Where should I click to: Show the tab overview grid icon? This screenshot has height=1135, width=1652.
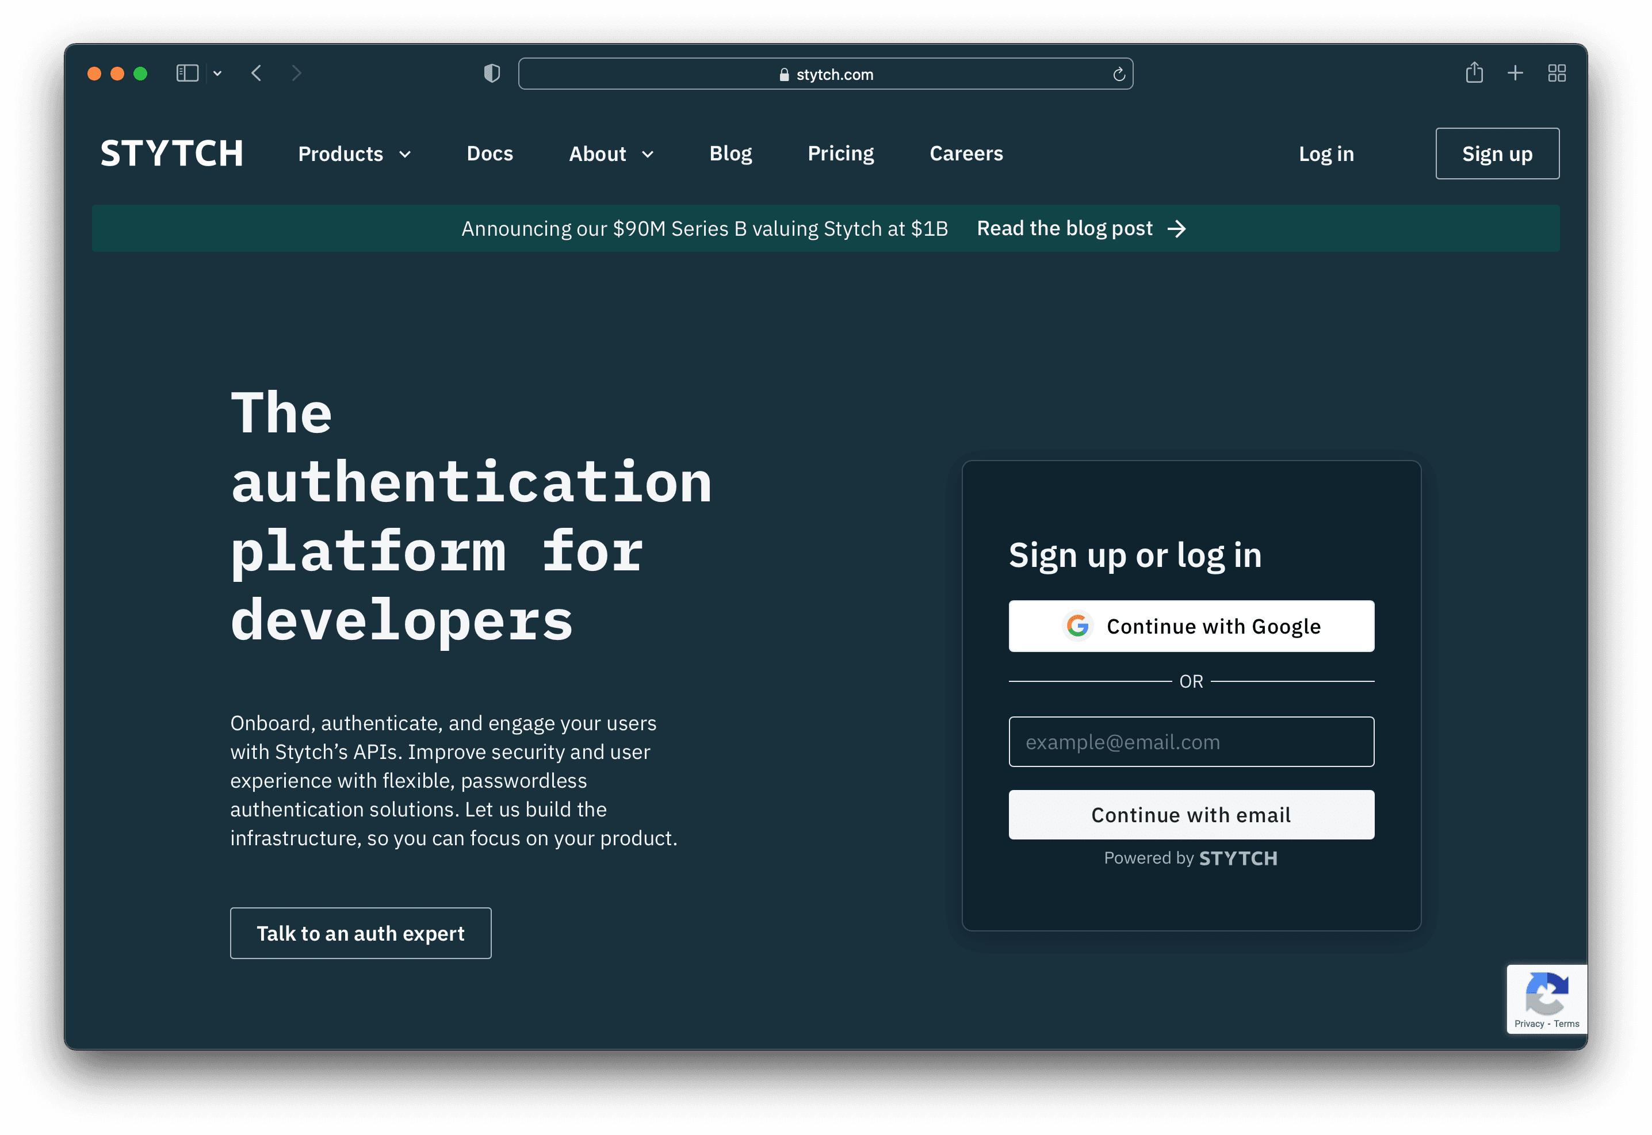[x=1557, y=73]
